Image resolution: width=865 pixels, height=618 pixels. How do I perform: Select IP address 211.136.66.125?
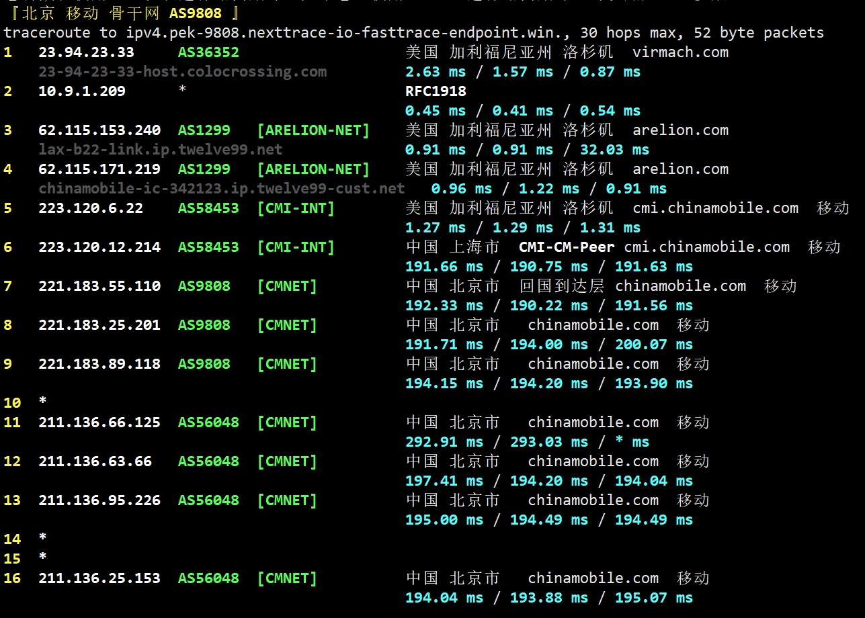pyautogui.click(x=99, y=423)
